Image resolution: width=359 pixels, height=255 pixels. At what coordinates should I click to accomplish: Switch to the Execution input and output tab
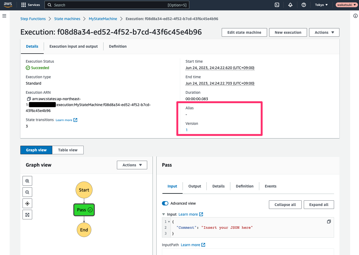[x=73, y=46]
